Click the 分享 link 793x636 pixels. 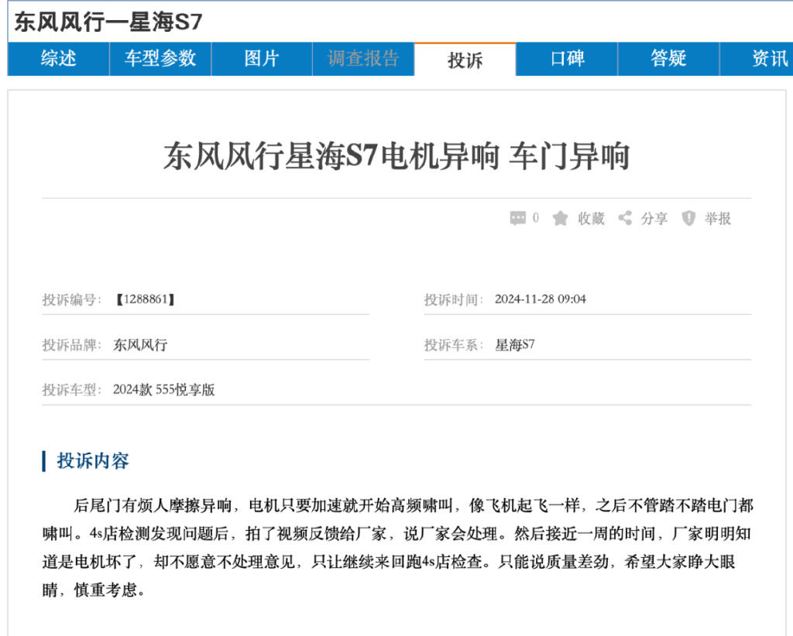point(654,219)
